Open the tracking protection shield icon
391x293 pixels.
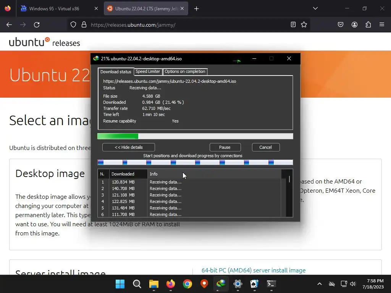(73, 25)
